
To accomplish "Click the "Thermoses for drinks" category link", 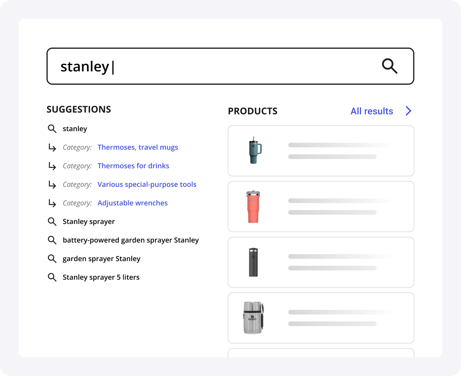I will click(x=133, y=166).
